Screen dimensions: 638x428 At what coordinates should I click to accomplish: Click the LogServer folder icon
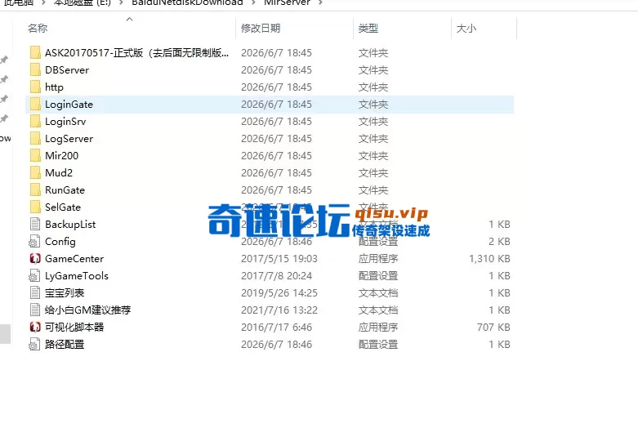click(x=35, y=139)
